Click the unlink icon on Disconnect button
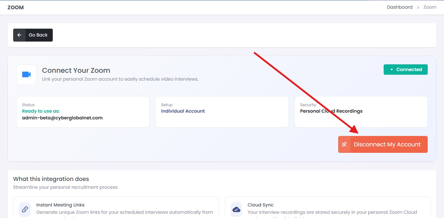The height and width of the screenshot is (218, 444). click(344, 144)
